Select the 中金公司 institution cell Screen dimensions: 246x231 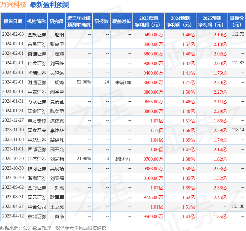pos(37,207)
